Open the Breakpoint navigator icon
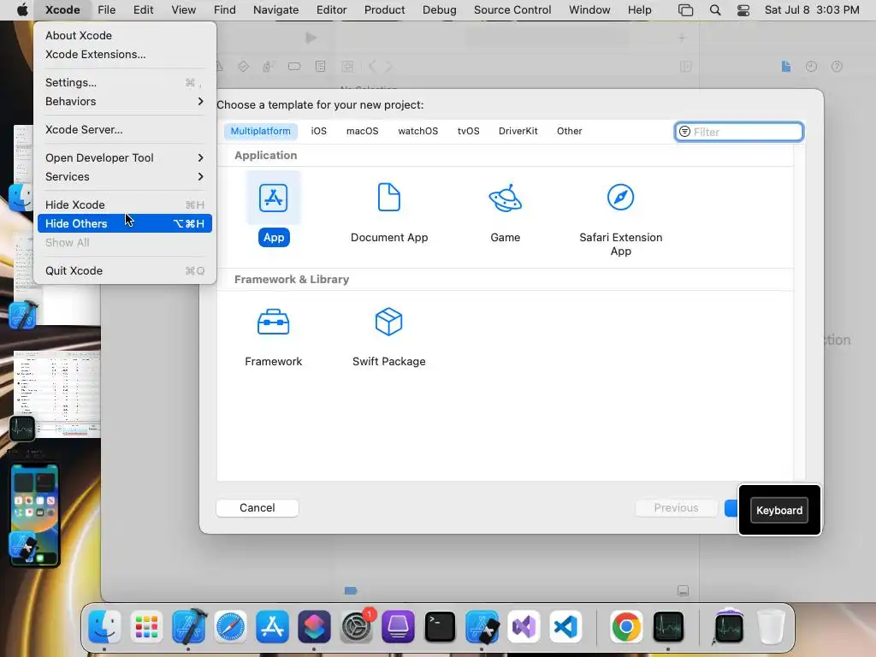Viewport: 876px width, 657px height. [294, 67]
